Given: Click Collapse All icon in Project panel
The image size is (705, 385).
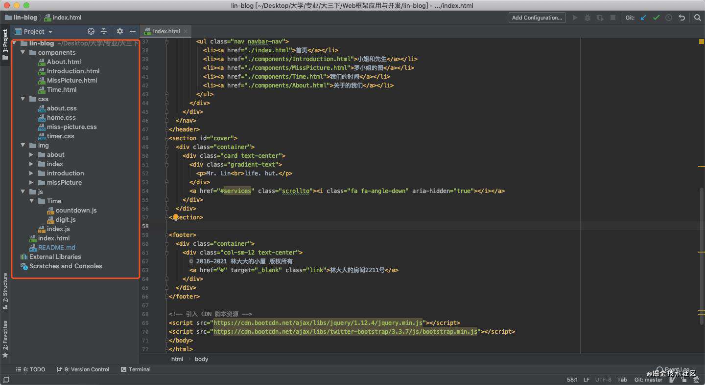Looking at the screenshot, I should click(x=104, y=31).
